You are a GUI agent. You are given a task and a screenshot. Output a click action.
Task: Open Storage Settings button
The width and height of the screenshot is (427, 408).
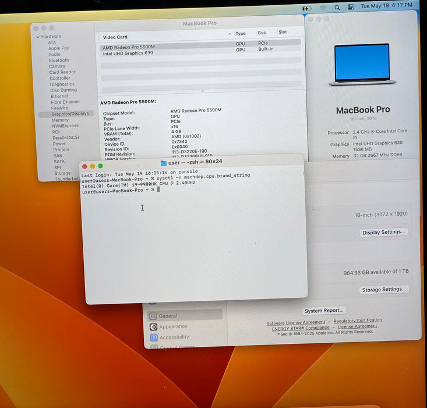pos(384,290)
